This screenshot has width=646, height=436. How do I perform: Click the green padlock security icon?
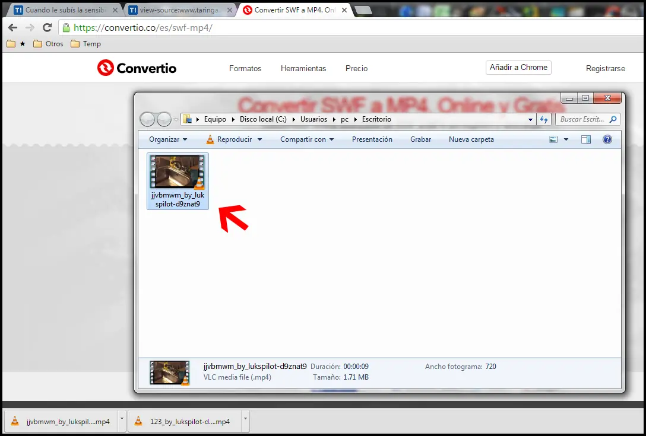click(66, 28)
